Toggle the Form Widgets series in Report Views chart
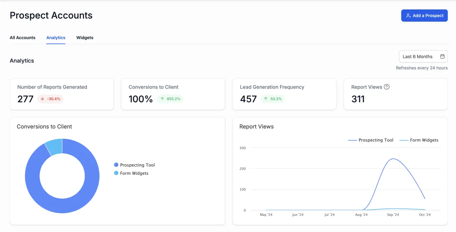 (424, 140)
